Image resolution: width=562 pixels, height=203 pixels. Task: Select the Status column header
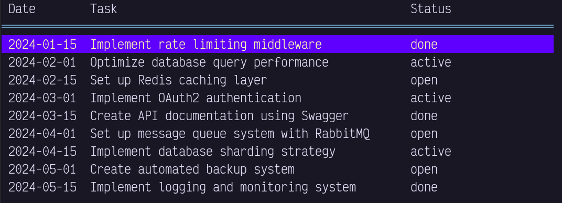tap(431, 8)
